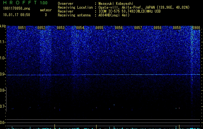Click the kHz axis unit label

pos(3,26)
